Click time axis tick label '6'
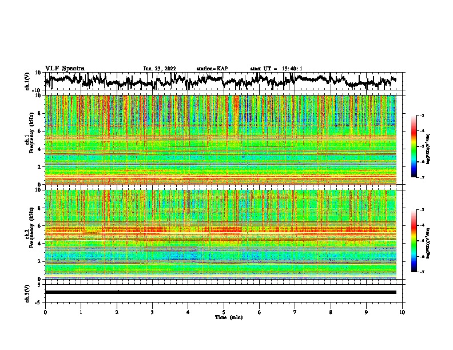This screenshot has width=453, height=350. tap(260, 312)
